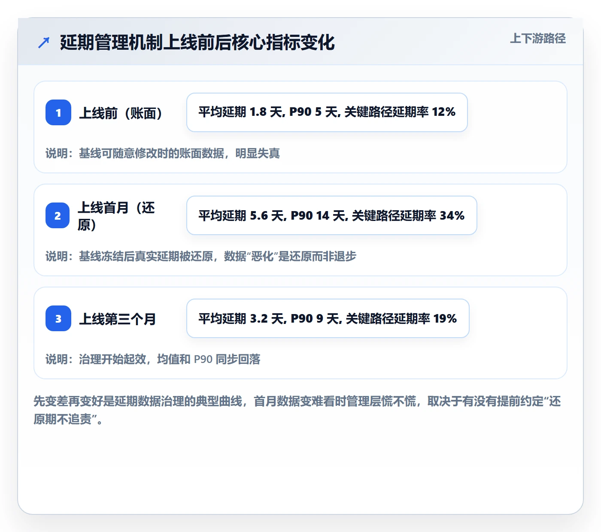Image resolution: width=601 pixels, height=532 pixels.
Task: Click the trend arrow icon beside the title
Action: point(44,42)
